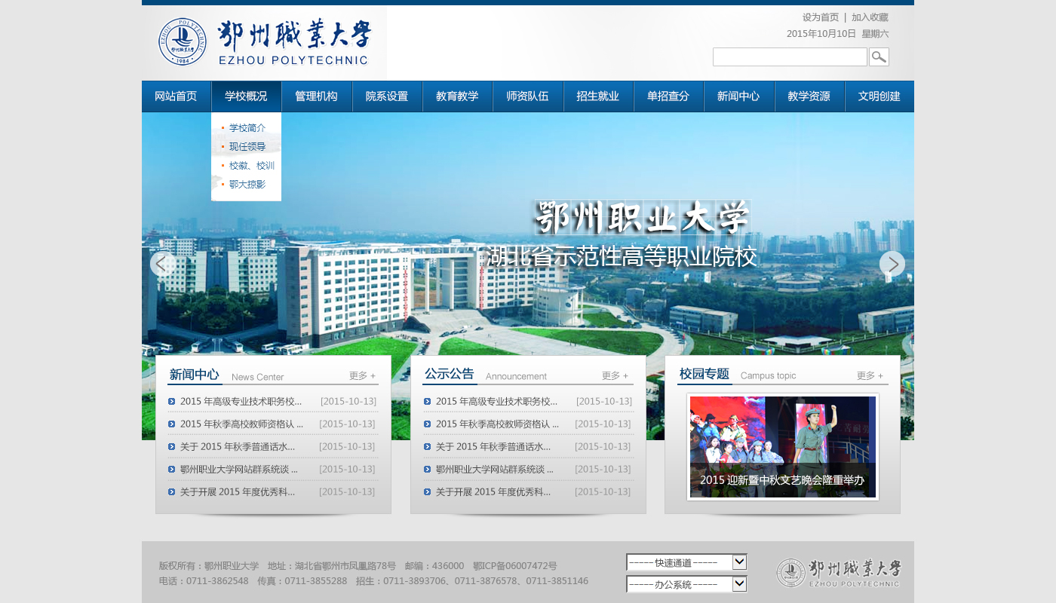The width and height of the screenshot is (1056, 603).
Task: Click the footer Ezhou Polytechnic logo
Action: click(x=839, y=573)
